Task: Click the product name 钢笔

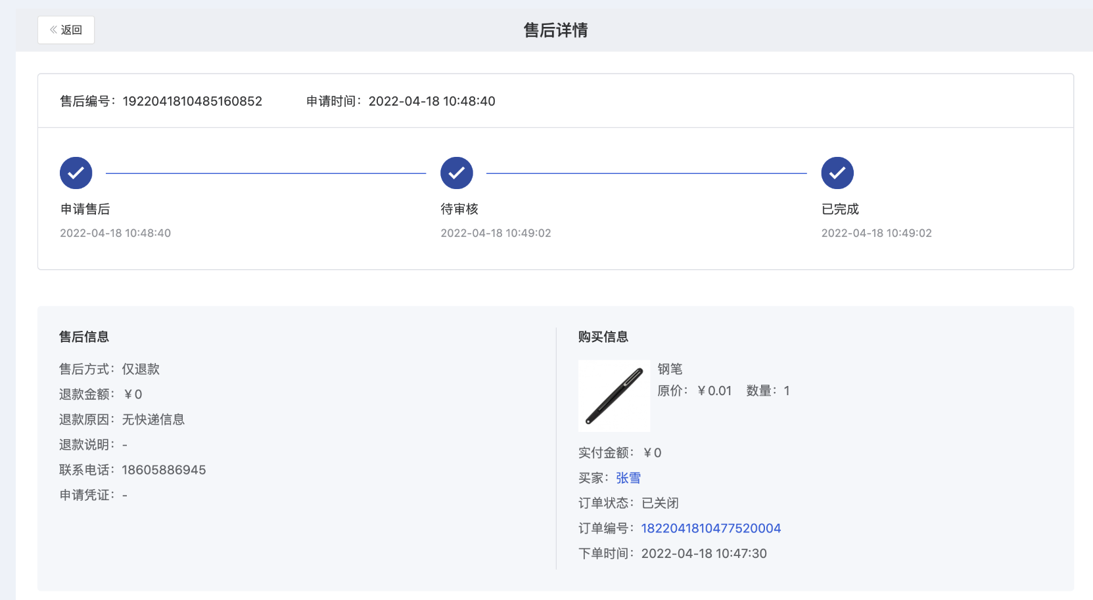Action: (670, 369)
